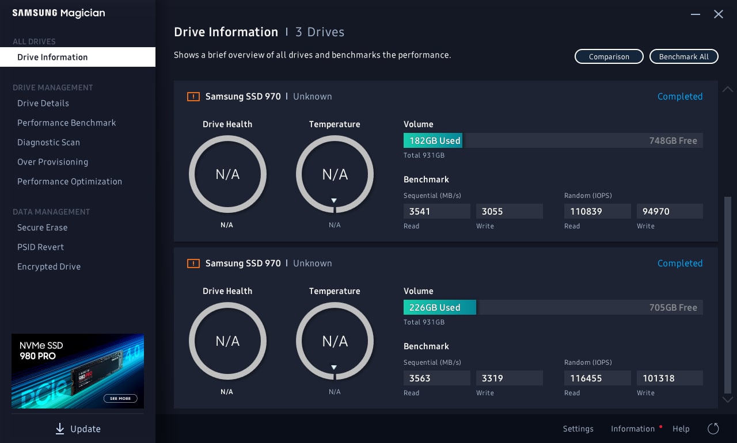
Task: Minimize the Samsung Magician window
Action: click(x=696, y=14)
